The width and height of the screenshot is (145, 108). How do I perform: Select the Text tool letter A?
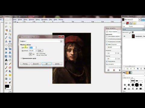(6, 60)
